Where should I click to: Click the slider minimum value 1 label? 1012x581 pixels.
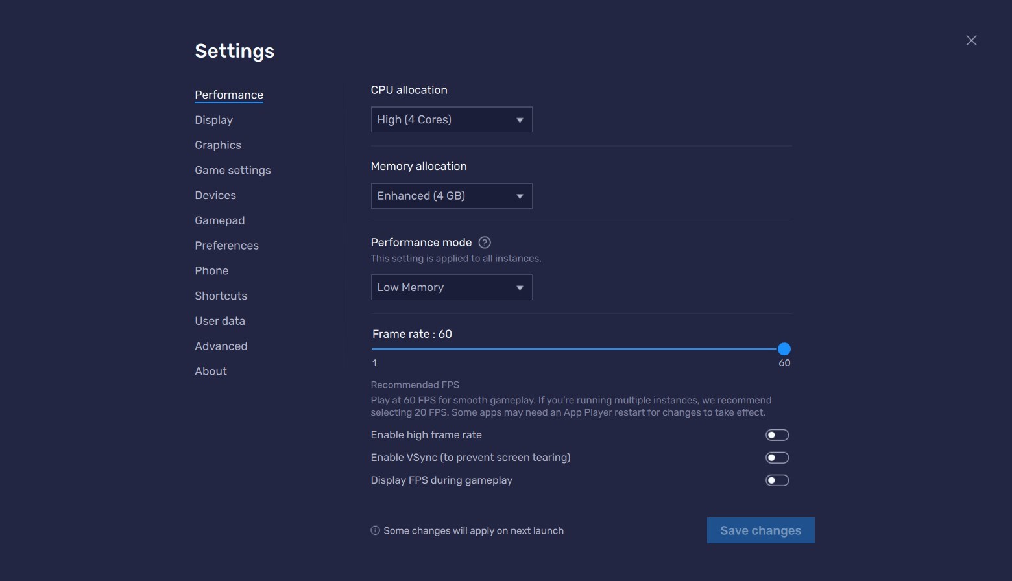(x=374, y=363)
